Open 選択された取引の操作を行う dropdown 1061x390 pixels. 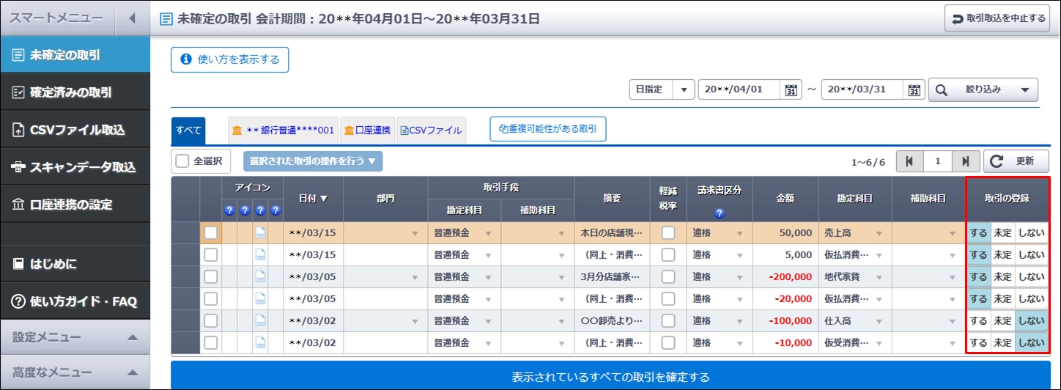click(x=313, y=161)
